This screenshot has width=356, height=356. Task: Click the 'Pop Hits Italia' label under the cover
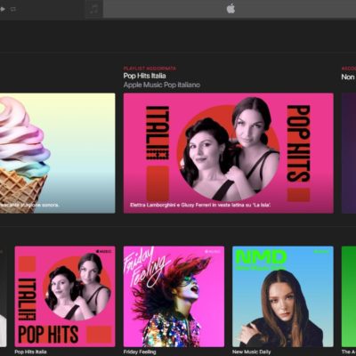click(x=30, y=352)
